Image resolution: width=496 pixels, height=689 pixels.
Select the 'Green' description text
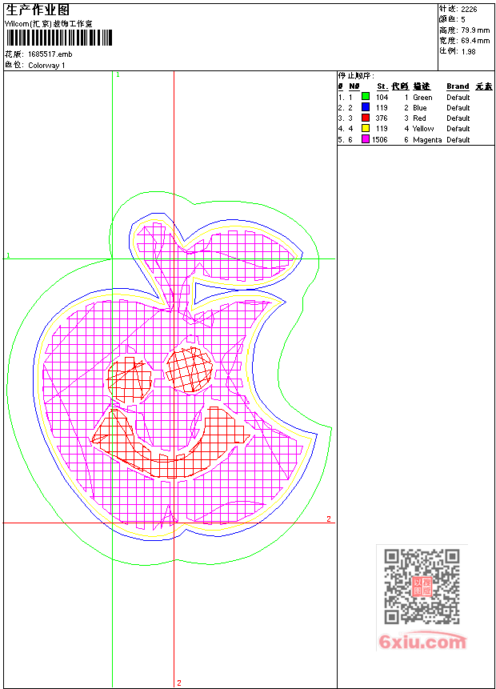point(422,98)
